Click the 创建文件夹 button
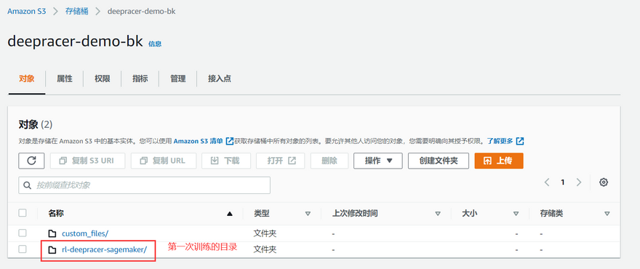 [x=439, y=161]
